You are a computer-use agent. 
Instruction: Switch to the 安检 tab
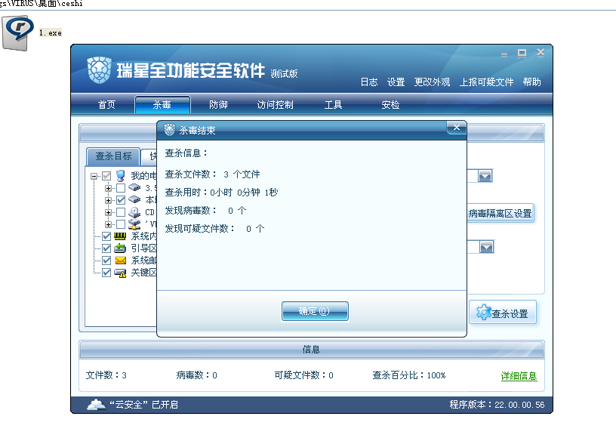click(390, 104)
